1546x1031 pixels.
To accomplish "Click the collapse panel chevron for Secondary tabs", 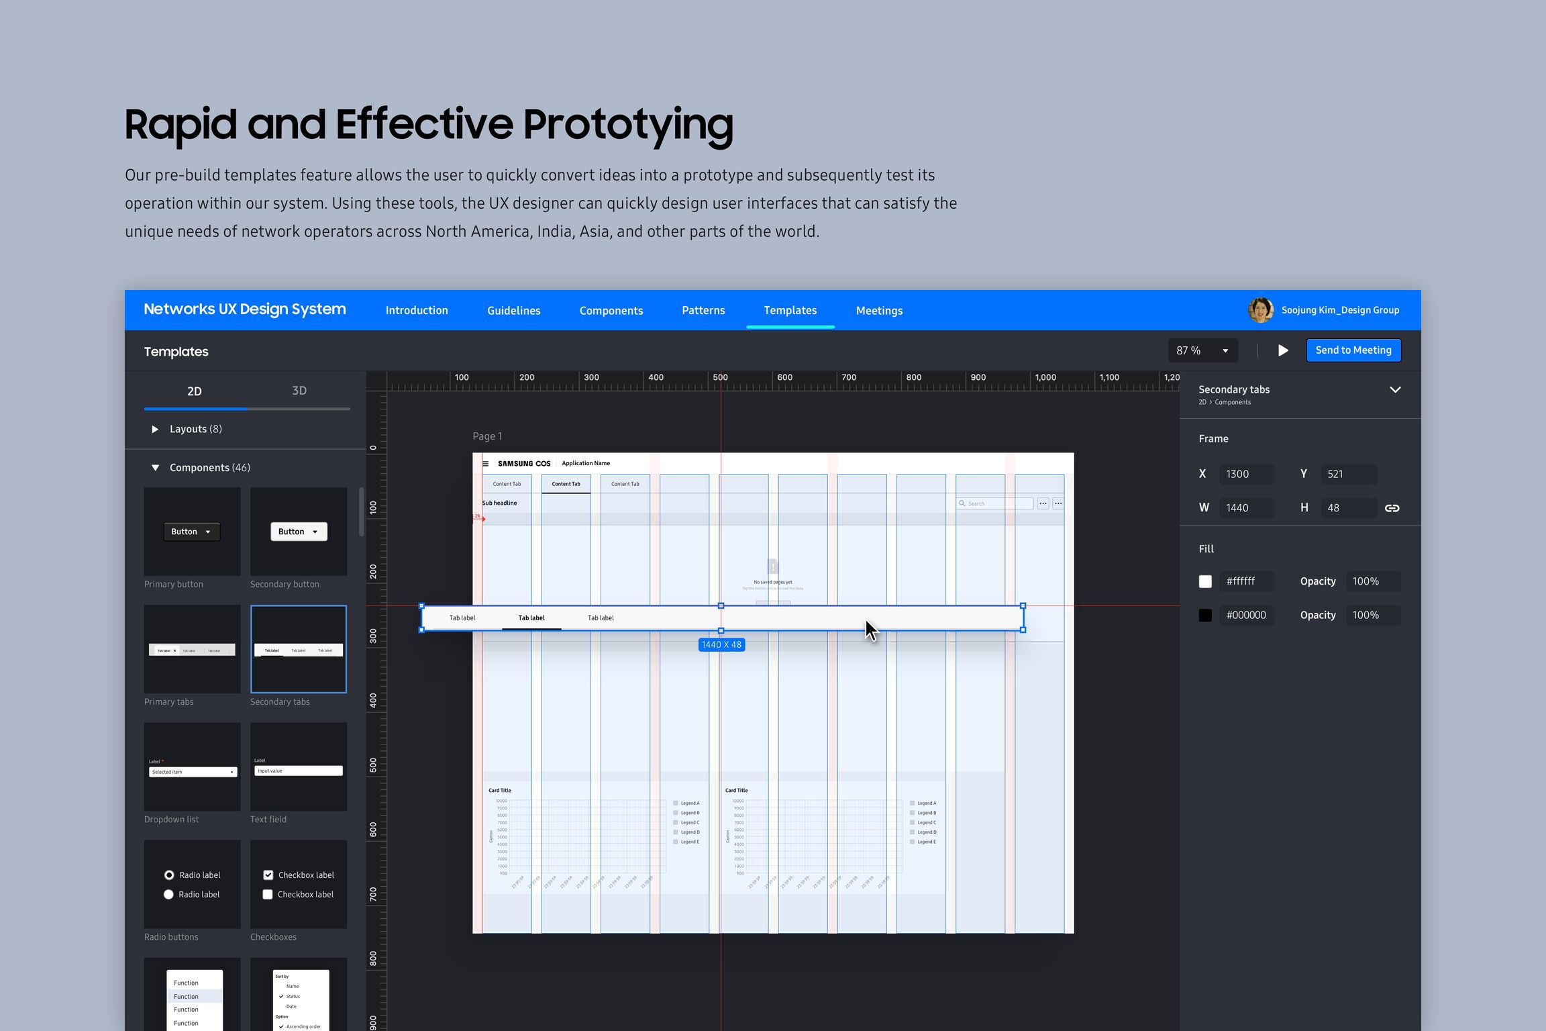I will point(1399,389).
